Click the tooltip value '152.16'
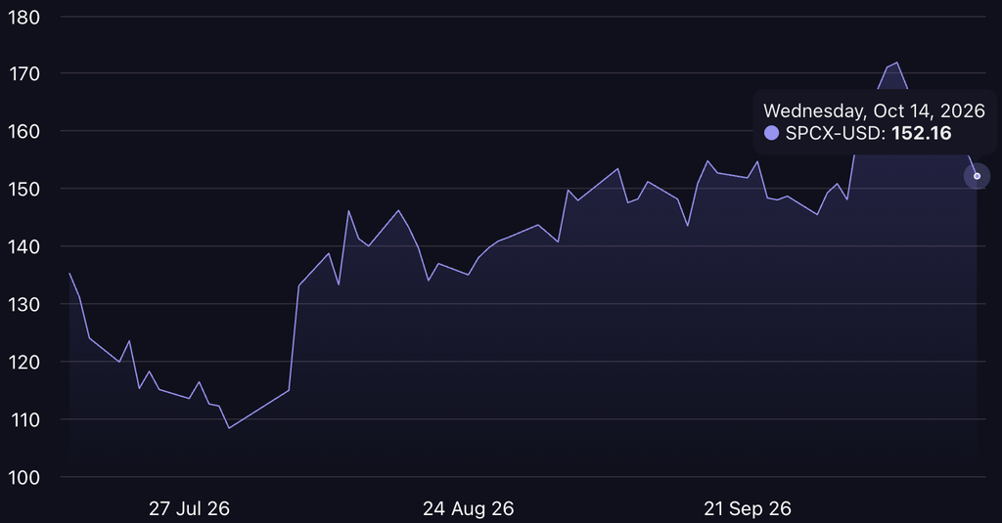Viewport: 1002px width, 523px height. click(922, 133)
